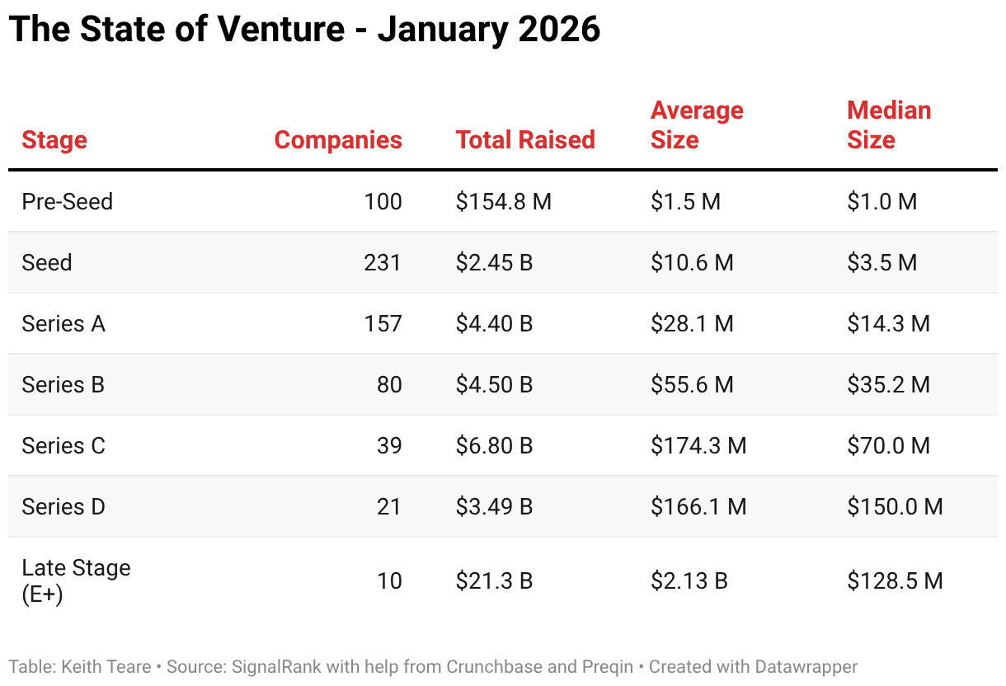Select the Late Stage (E+) row label
This screenshot has height=686, width=1006.
pos(76,580)
